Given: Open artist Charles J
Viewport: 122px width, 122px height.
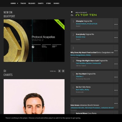Looking at the screenshot, I should pos(80,77).
